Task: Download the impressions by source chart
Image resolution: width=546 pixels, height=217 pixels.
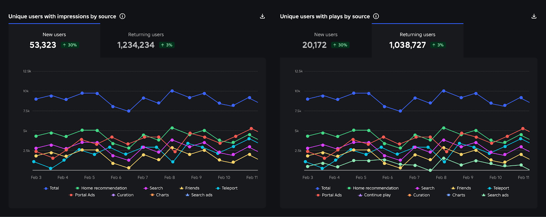Action: [x=262, y=16]
